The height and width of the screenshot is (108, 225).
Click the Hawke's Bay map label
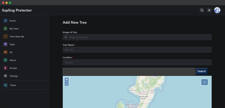152,92
